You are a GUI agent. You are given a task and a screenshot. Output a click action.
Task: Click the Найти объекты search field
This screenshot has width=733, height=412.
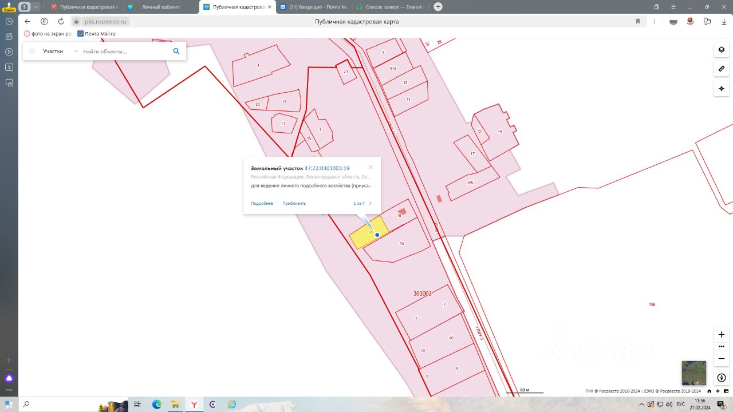click(x=125, y=51)
